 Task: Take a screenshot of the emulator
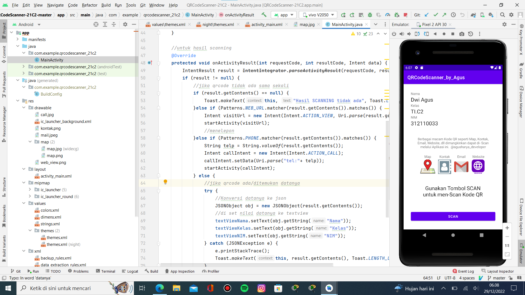(x=462, y=34)
